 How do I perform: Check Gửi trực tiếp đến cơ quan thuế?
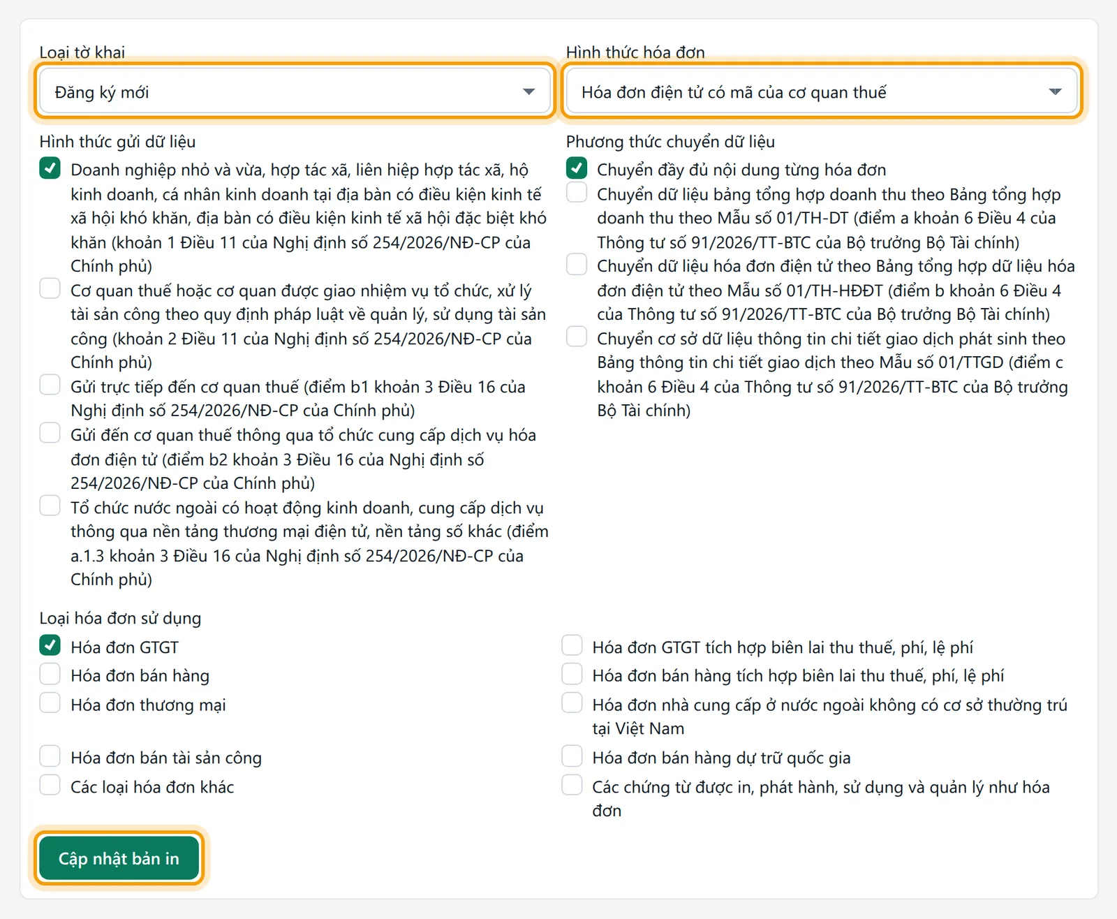tap(50, 385)
